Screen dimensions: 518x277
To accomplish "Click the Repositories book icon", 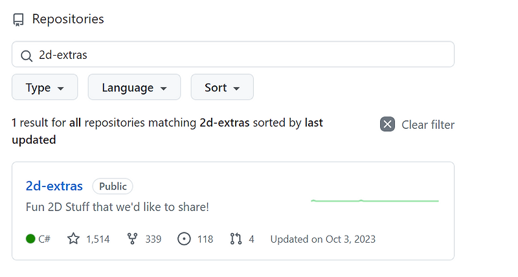I will (x=19, y=19).
